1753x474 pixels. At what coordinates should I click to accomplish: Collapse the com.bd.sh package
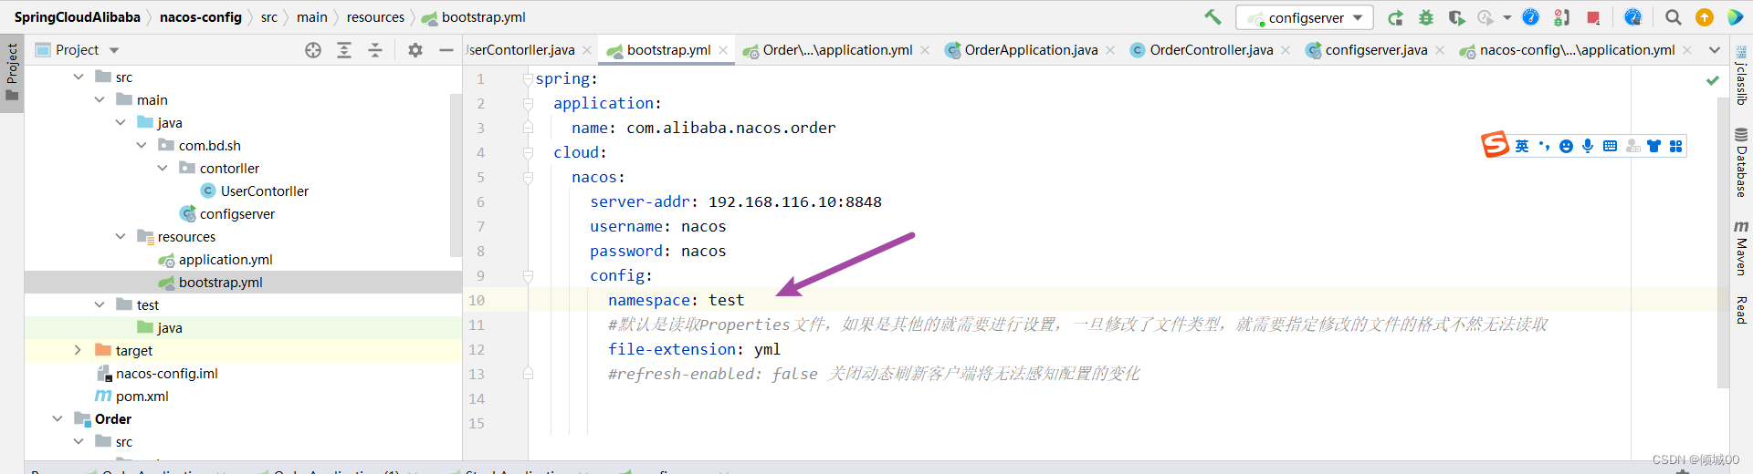click(x=142, y=145)
